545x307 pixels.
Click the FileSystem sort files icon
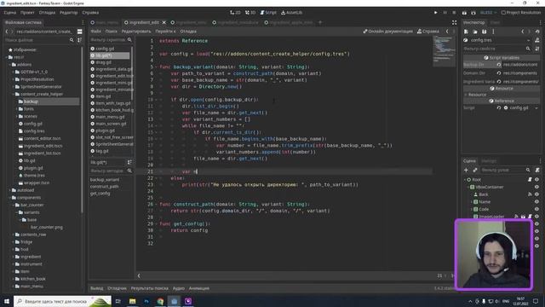[x=79, y=40]
